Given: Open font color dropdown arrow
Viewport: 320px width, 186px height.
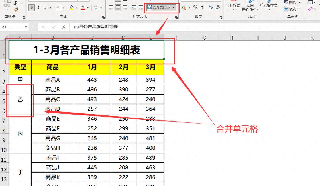Looking at the screenshot, I should coord(88,7).
